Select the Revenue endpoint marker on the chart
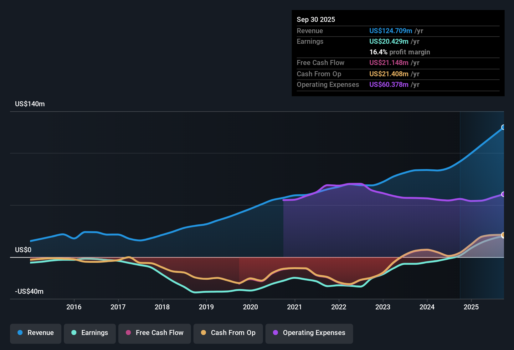 coord(503,127)
